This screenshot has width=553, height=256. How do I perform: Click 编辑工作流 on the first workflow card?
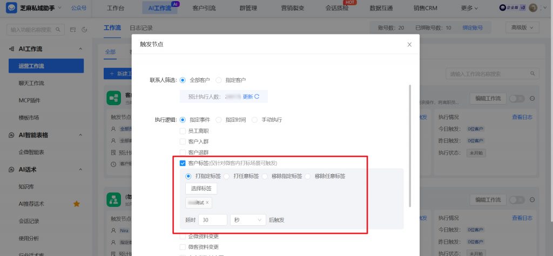point(488,99)
